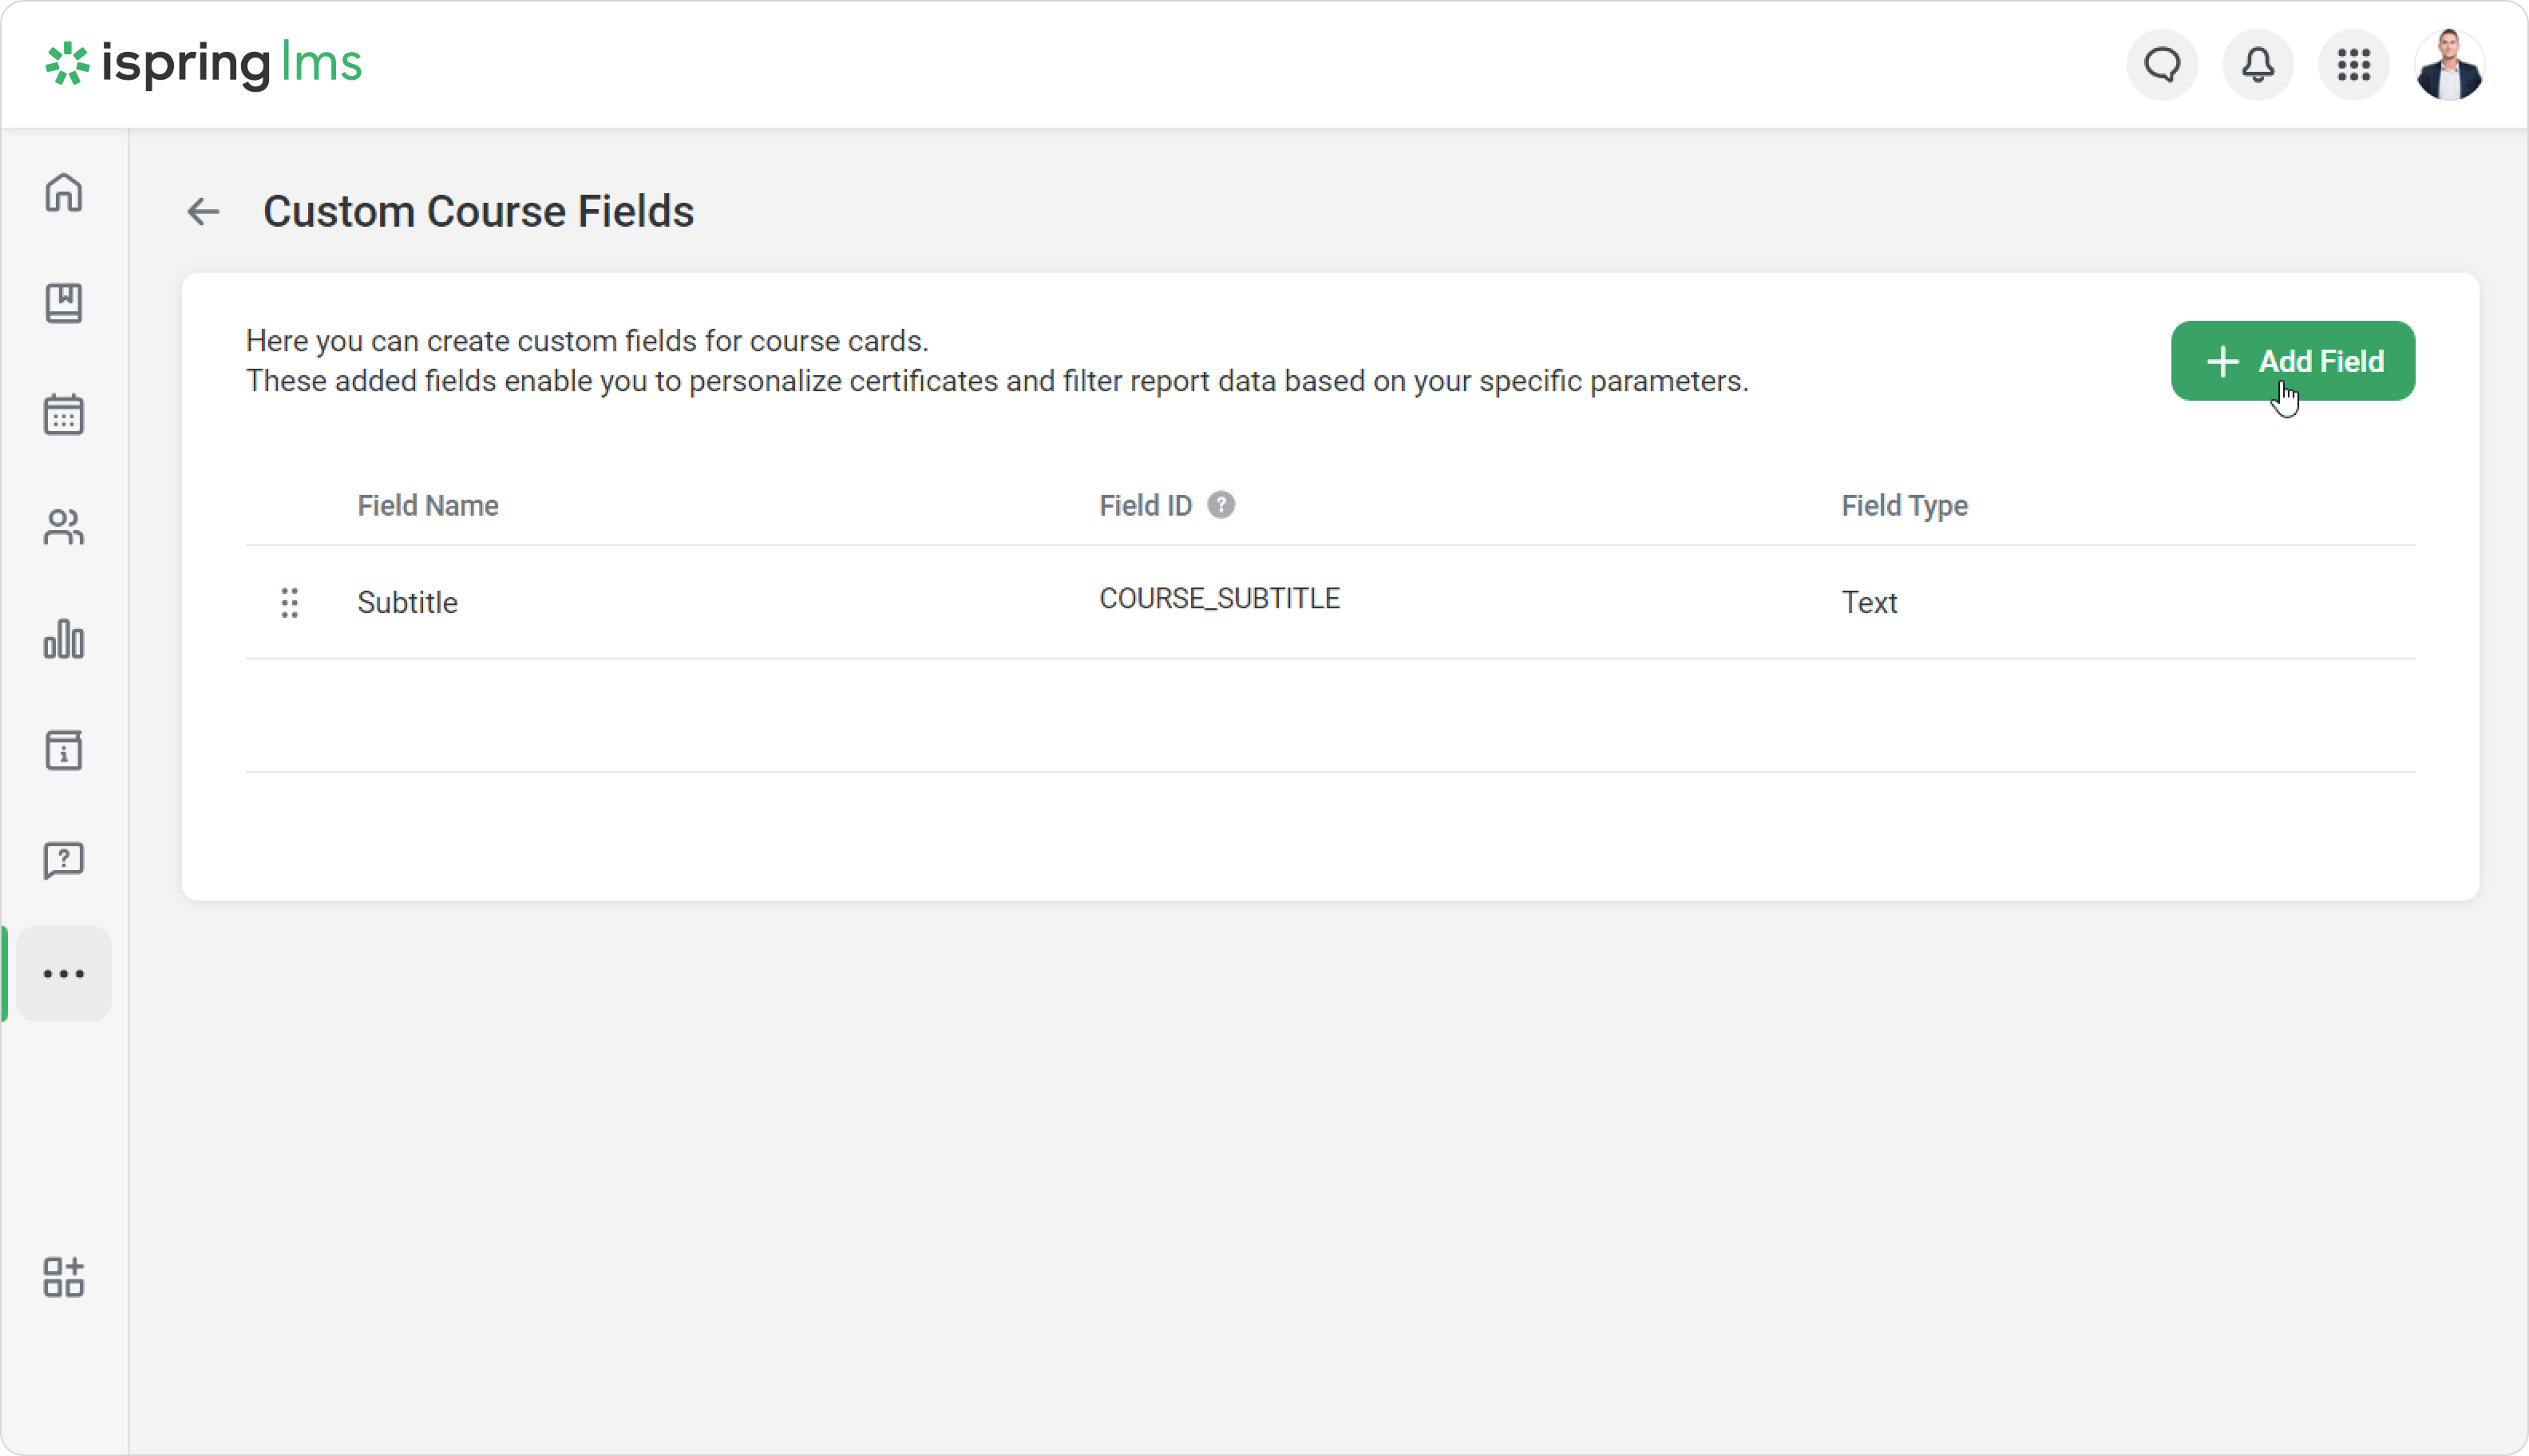Open the Home icon in the sidebar

coord(63,192)
